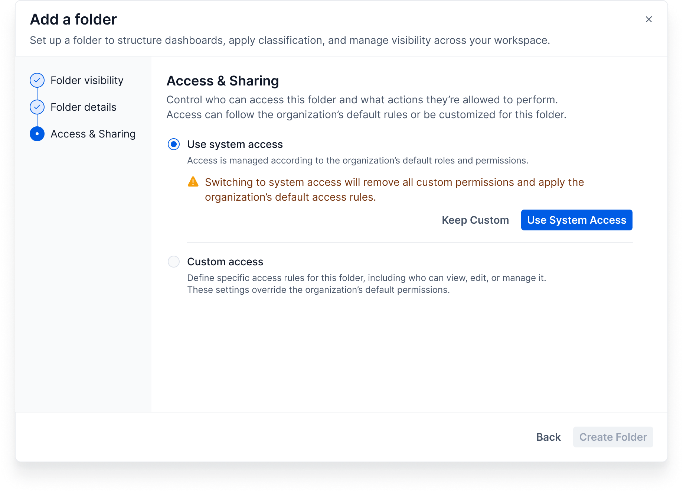
Task: Click the Custom access option label
Action: coord(225,262)
